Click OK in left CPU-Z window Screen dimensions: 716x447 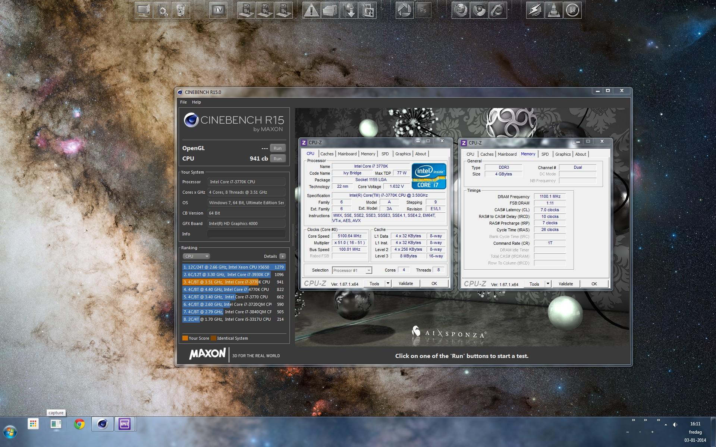(434, 283)
